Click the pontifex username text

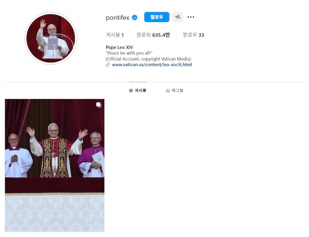[x=117, y=18]
